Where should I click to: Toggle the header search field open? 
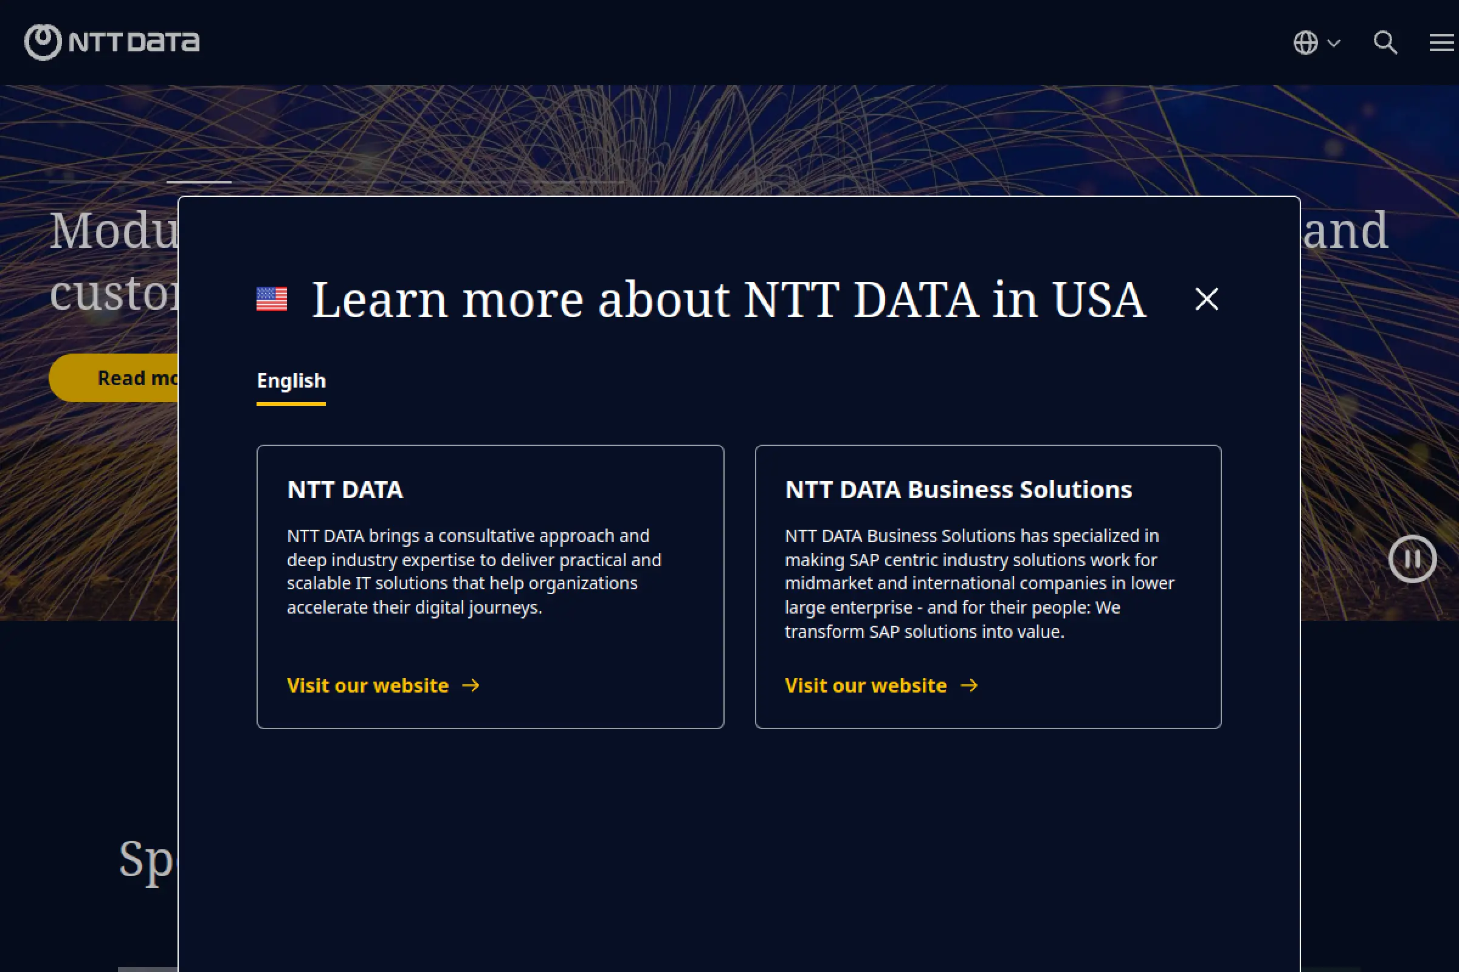click(x=1385, y=42)
